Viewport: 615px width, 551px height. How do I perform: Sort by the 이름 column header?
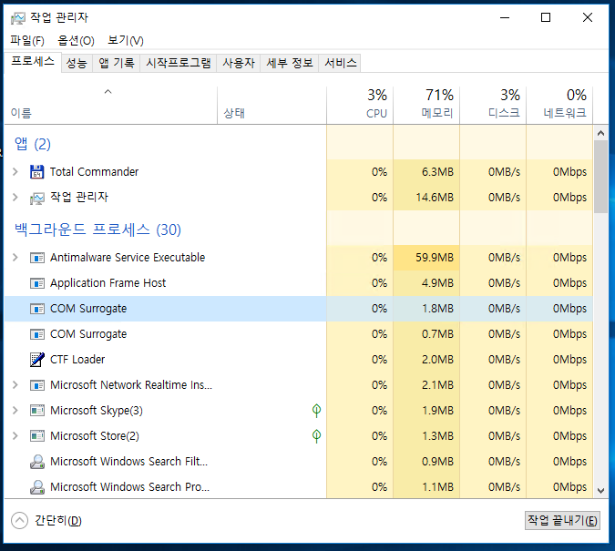point(110,105)
